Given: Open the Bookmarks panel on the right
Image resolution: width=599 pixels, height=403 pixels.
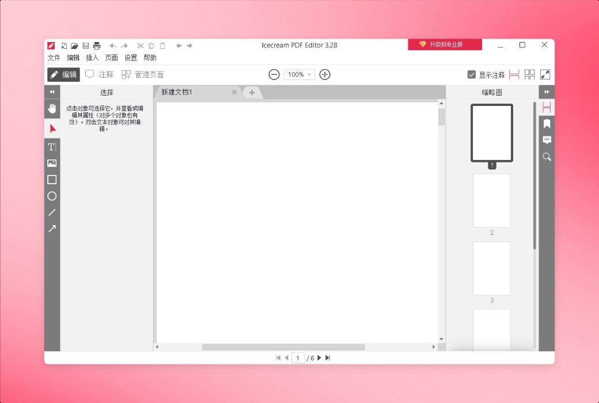Looking at the screenshot, I should [546, 123].
